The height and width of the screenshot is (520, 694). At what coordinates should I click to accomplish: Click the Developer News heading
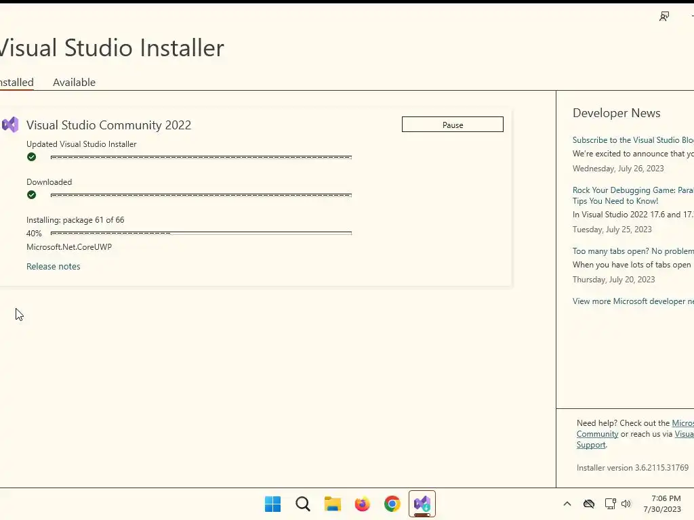click(616, 113)
